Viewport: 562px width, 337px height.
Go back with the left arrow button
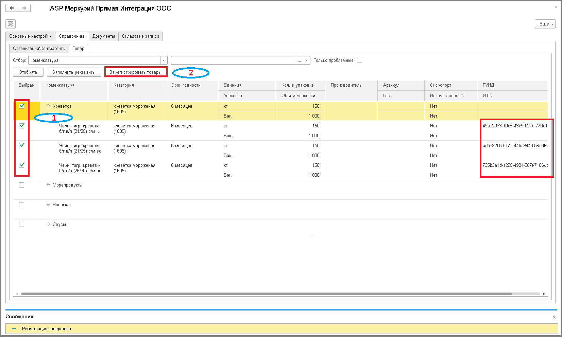(x=12, y=8)
